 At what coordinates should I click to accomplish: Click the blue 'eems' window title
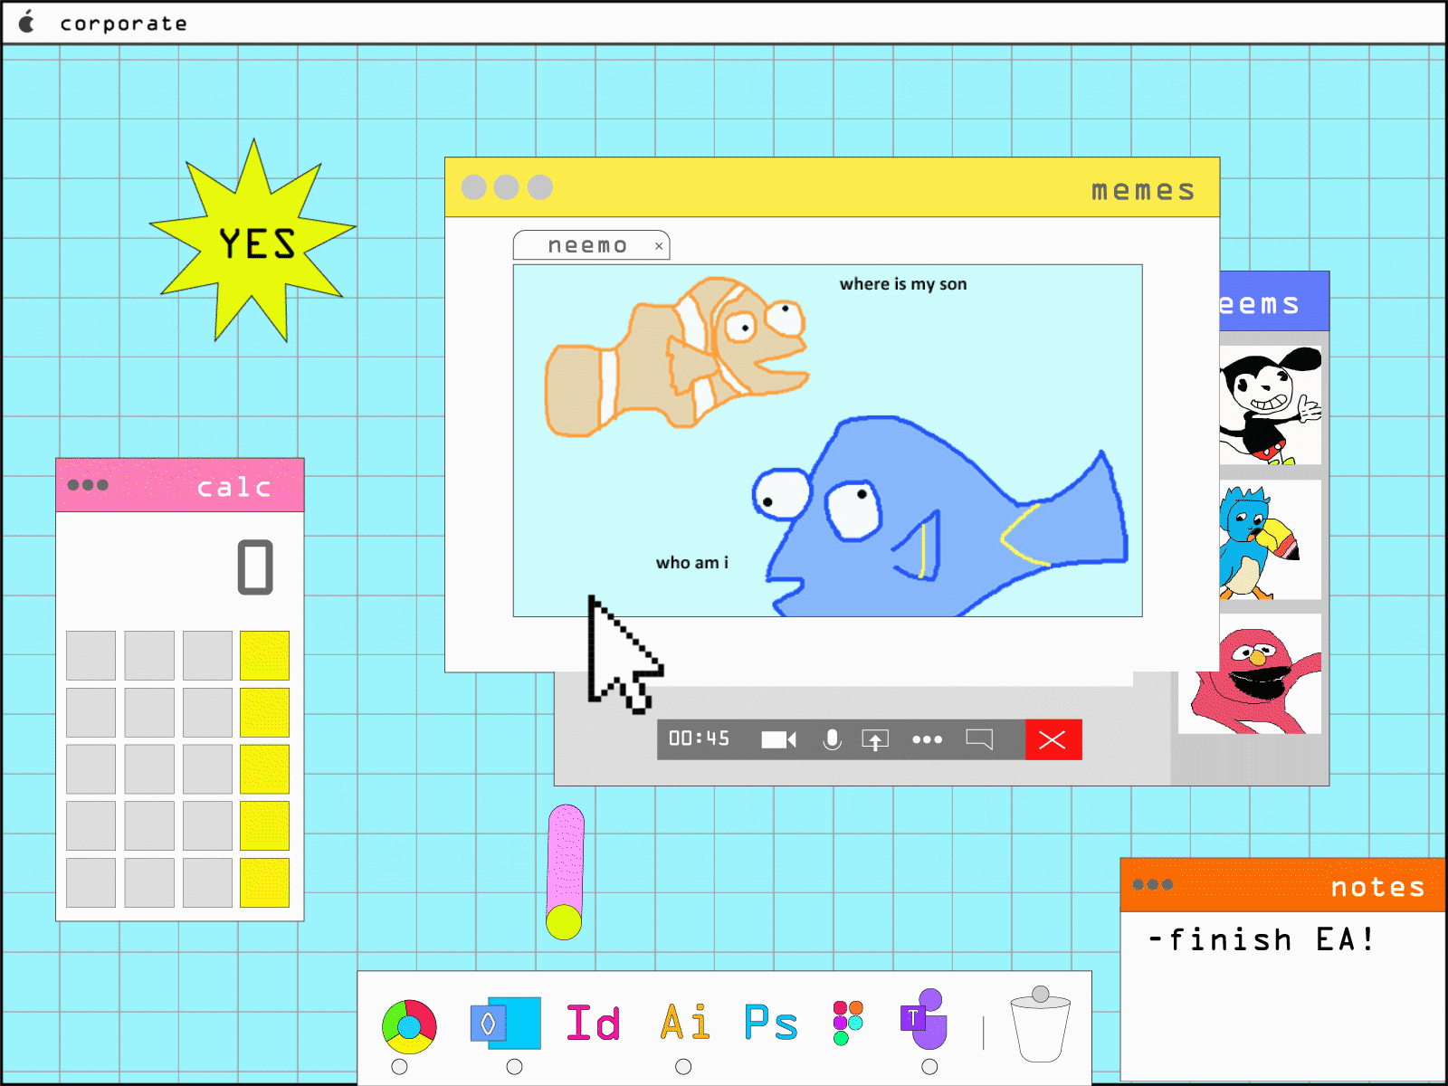tap(1260, 303)
